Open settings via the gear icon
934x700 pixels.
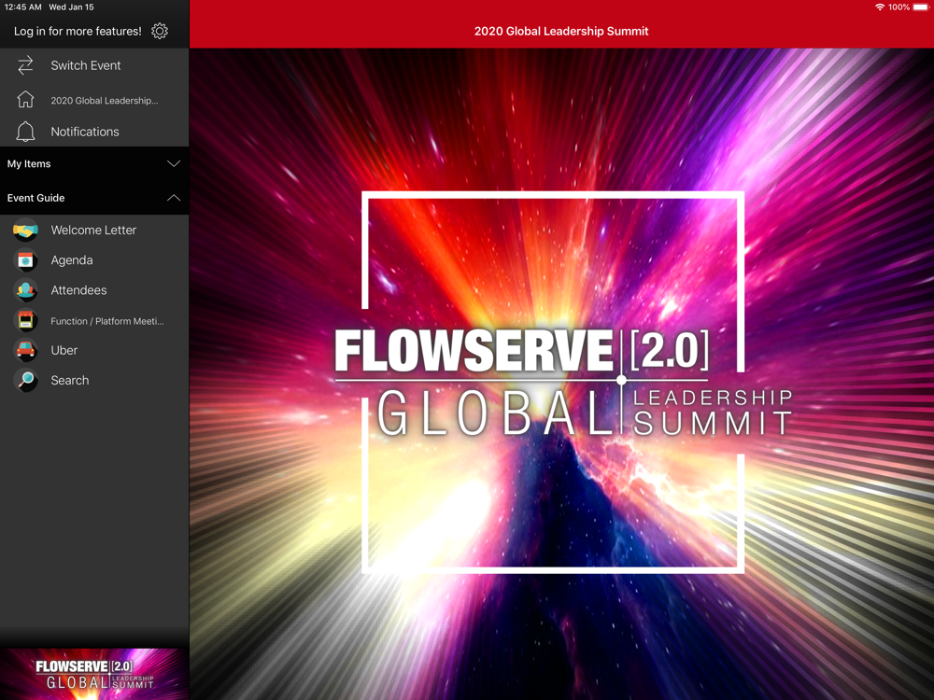tap(160, 31)
